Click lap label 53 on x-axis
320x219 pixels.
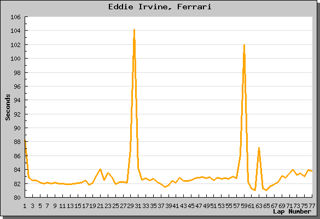pyautogui.click(x=221, y=206)
